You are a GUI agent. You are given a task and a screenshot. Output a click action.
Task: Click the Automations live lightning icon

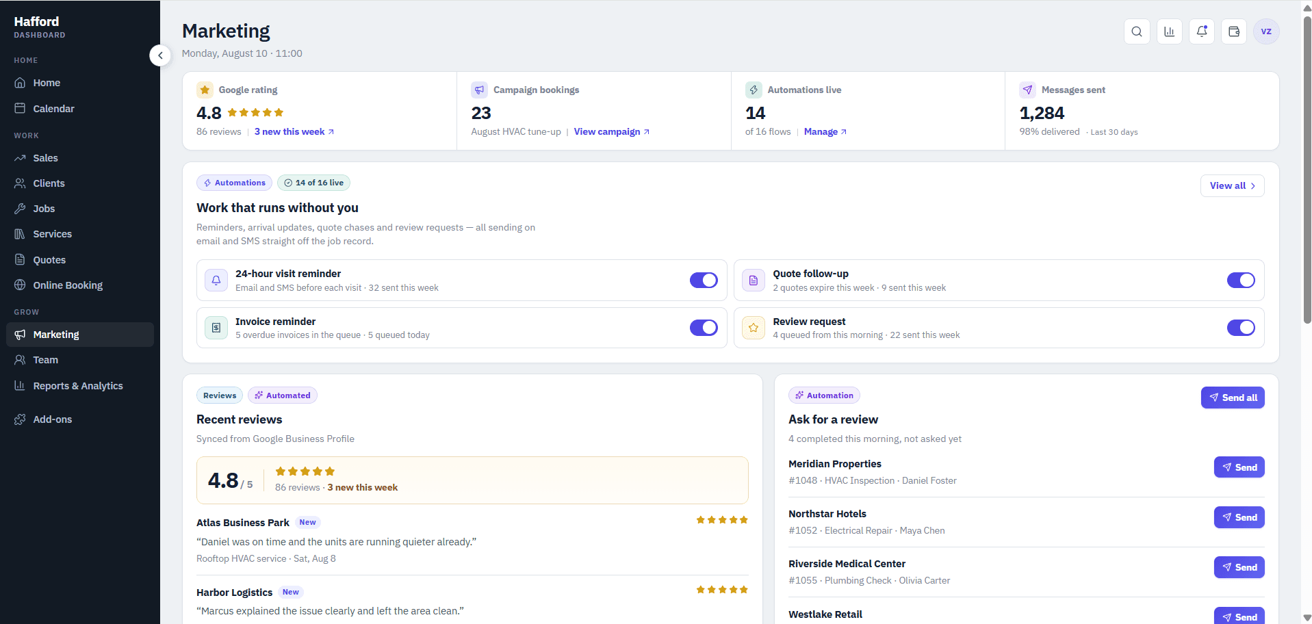754,90
